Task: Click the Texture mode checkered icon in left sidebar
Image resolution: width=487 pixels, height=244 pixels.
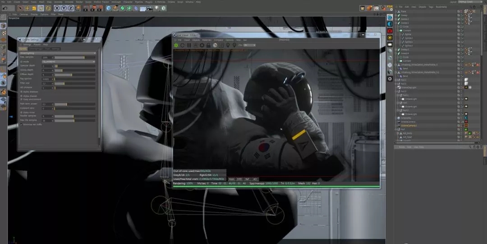Action: [3, 33]
